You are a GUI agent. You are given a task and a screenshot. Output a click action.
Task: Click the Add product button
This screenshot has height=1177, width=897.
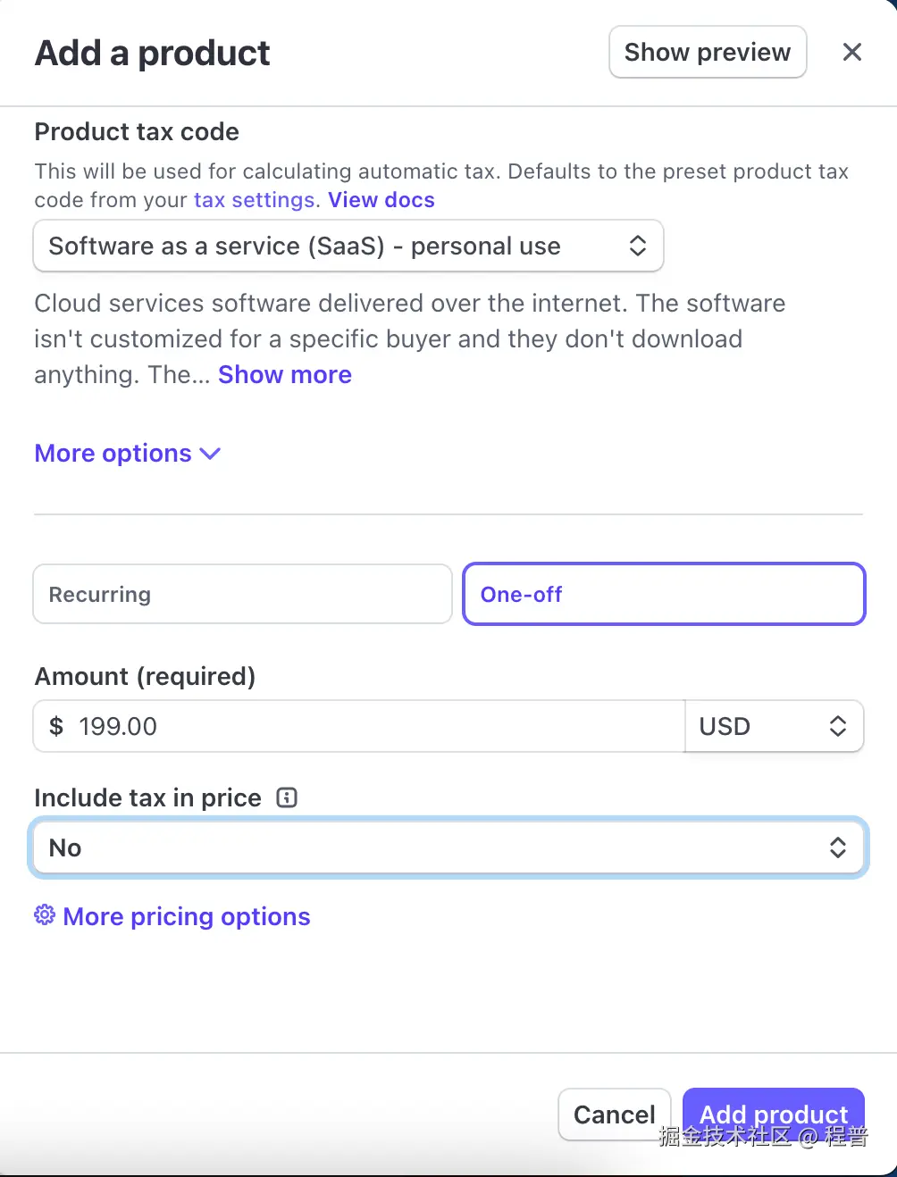click(x=773, y=1114)
